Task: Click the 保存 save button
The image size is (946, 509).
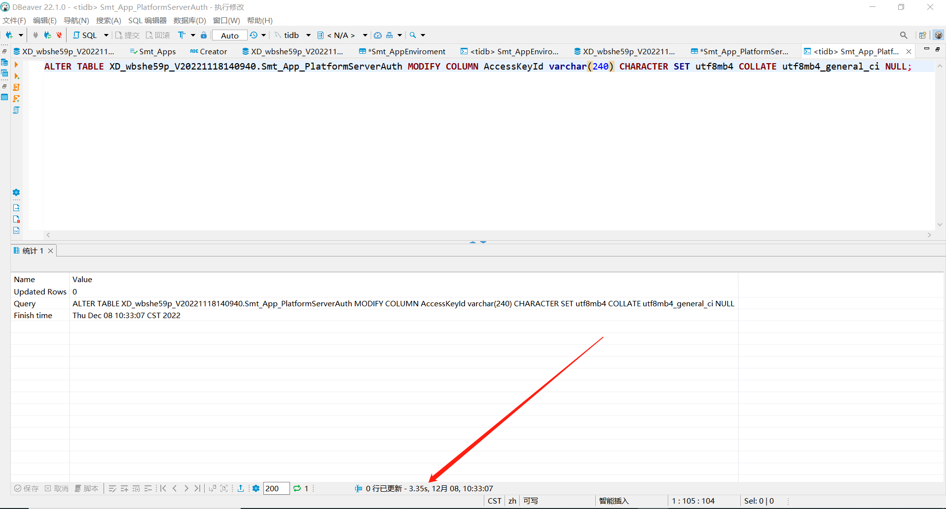Action: click(26, 488)
